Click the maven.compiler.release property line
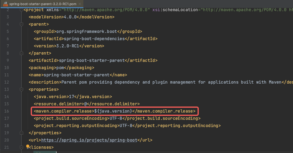293x153 pixels. coord(114,111)
